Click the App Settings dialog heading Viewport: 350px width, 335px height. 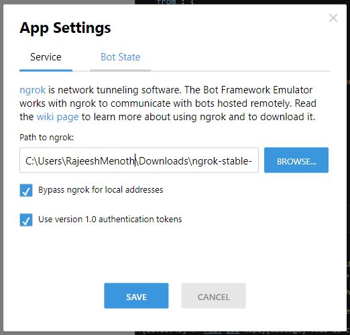click(x=65, y=28)
